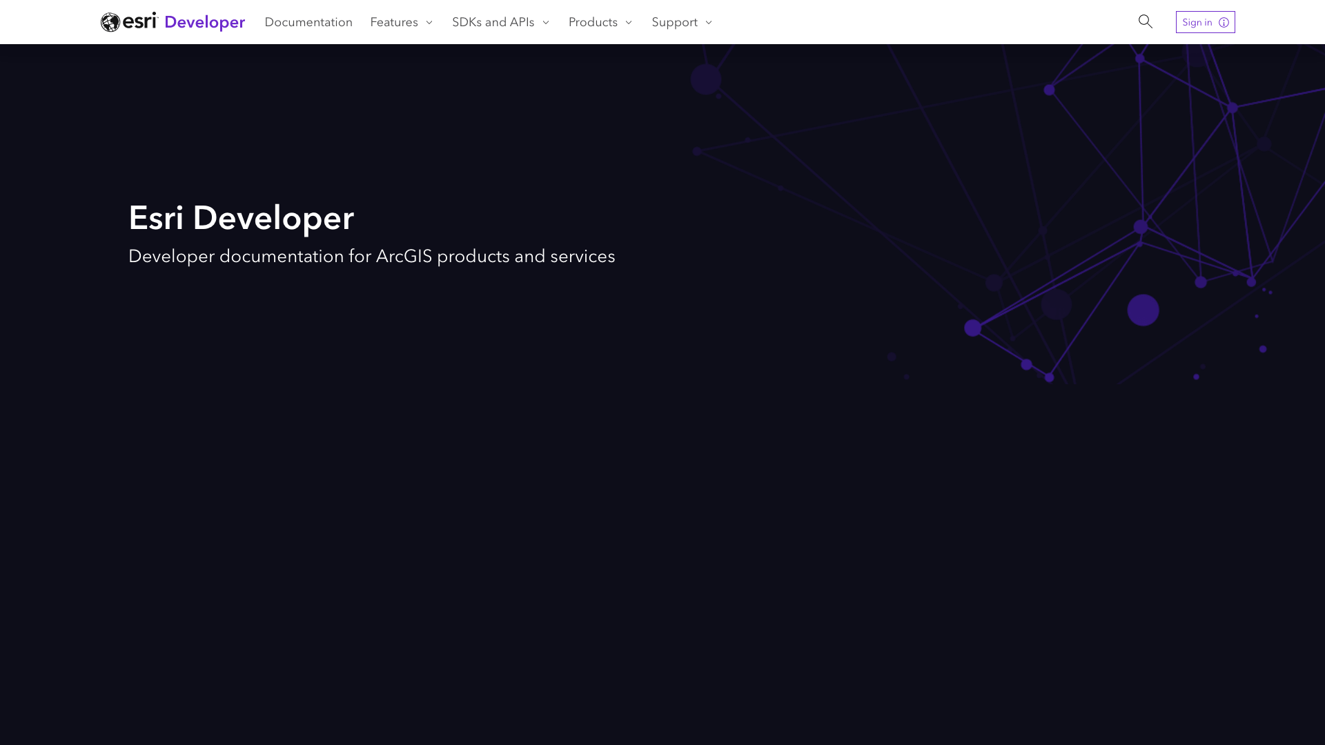1325x745 pixels.
Task: Open search with the magnifying glass icon
Action: point(1145,21)
